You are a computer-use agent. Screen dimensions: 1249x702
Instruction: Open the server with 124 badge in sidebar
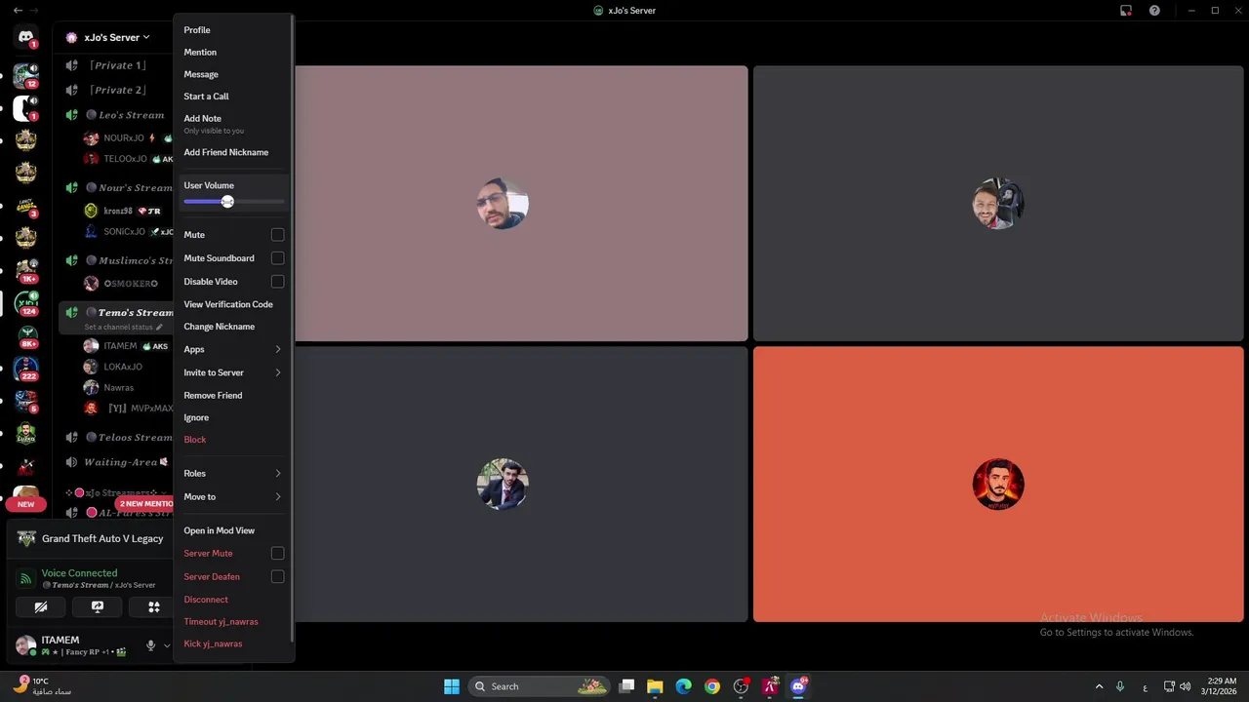coord(26,303)
